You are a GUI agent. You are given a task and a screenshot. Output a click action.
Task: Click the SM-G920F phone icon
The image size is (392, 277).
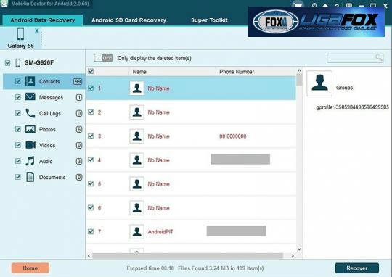17,62
